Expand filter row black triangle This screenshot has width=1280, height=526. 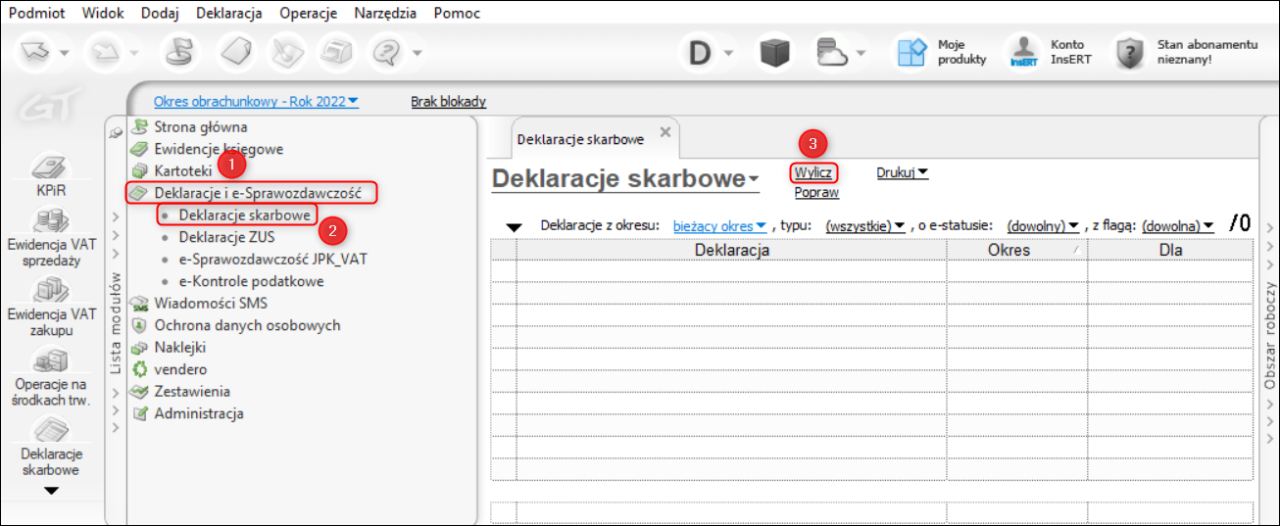[x=515, y=227]
